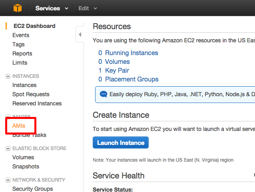255x192 pixels.
Task: Click the ELASTIC BLOCK STORE section label
Action: [39, 148]
